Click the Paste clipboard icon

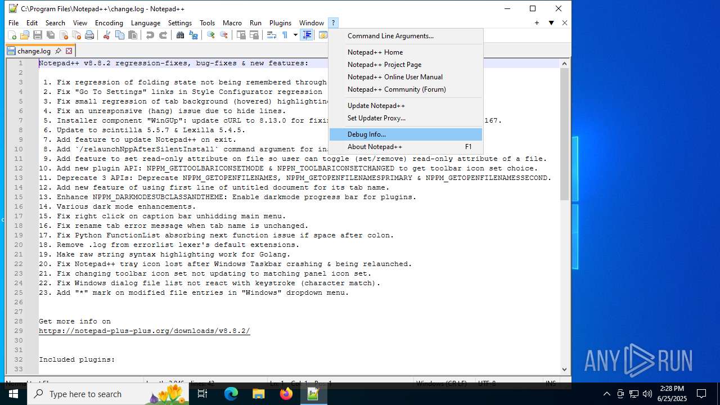tap(132, 35)
